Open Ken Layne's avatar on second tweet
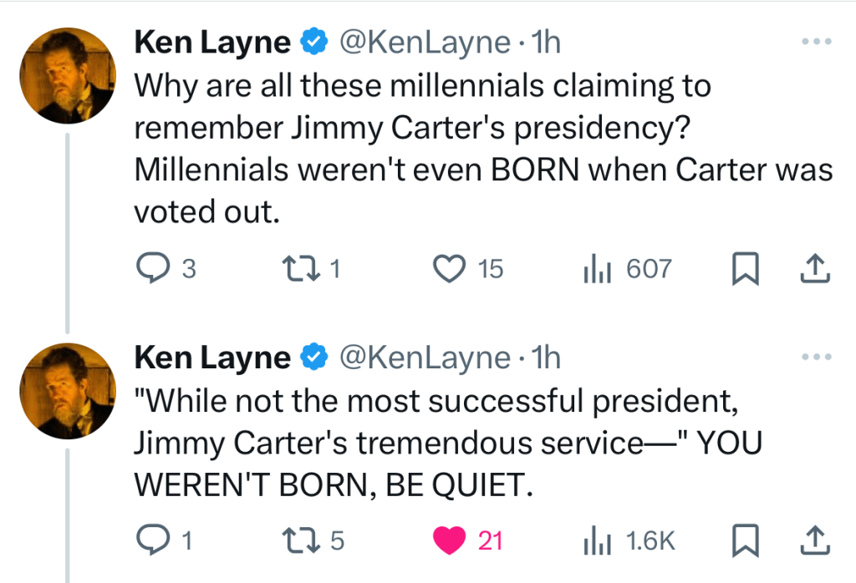This screenshot has width=856, height=583. pos(66,392)
